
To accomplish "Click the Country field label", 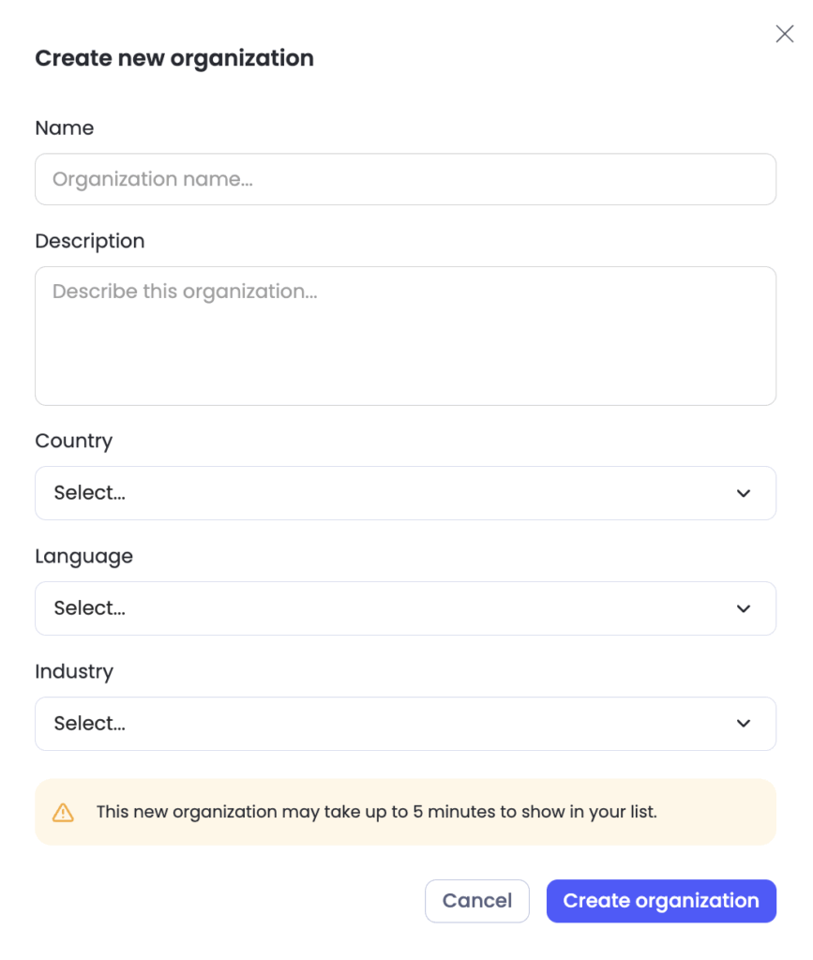I will coord(74,442).
